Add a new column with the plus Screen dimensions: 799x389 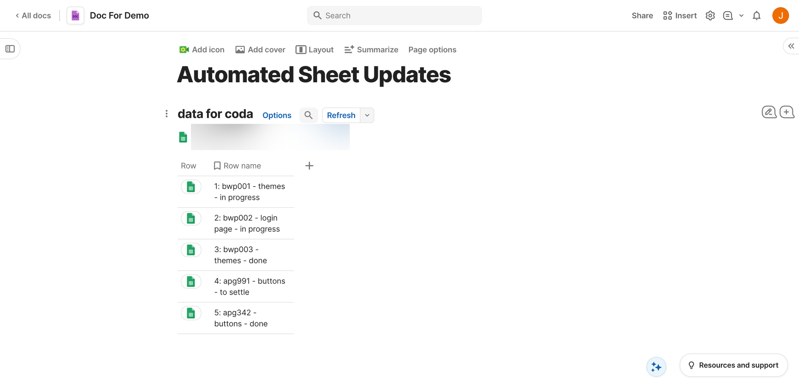309,166
